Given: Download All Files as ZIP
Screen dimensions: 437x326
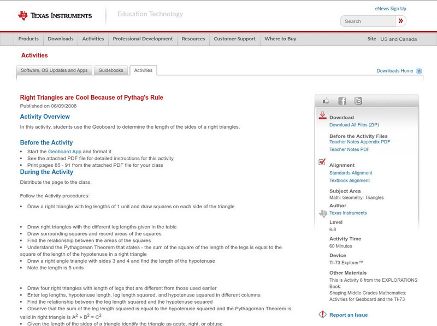Looking at the screenshot, I should (x=355, y=123).
